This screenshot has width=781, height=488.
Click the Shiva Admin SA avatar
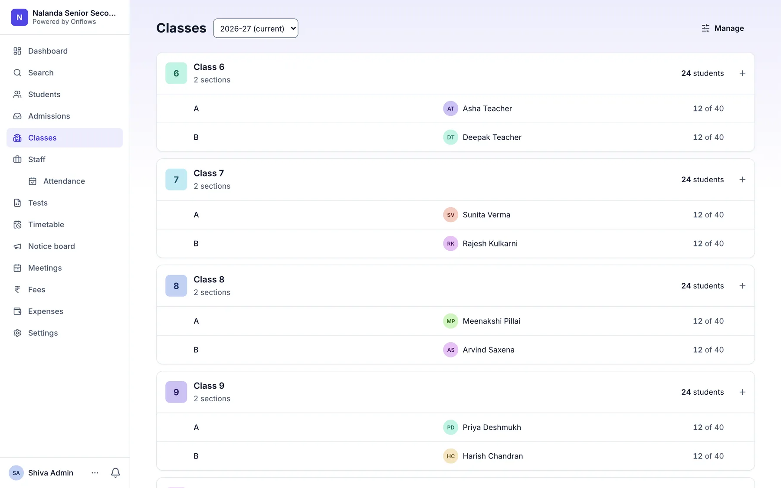(16, 473)
